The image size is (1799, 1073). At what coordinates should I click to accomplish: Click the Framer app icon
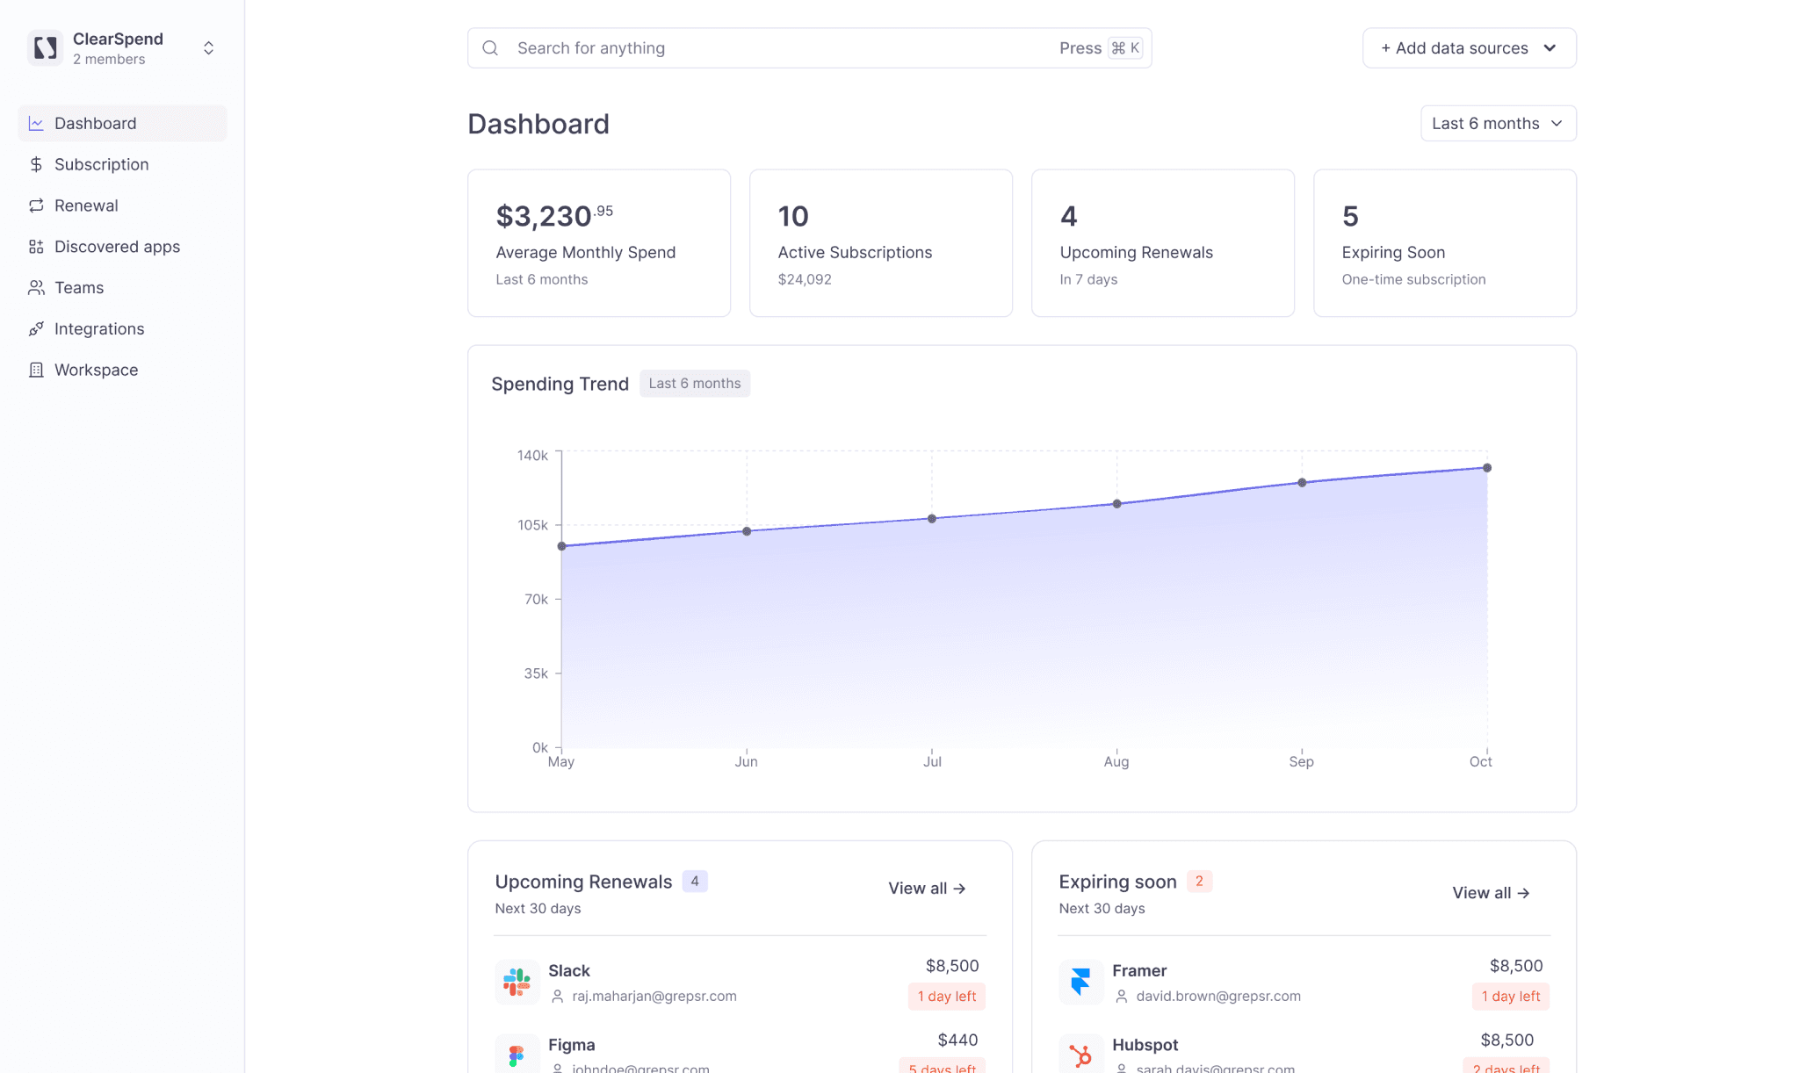click(1080, 982)
